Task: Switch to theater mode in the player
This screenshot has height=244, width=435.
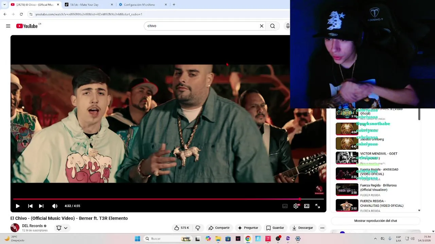Action: [307, 206]
